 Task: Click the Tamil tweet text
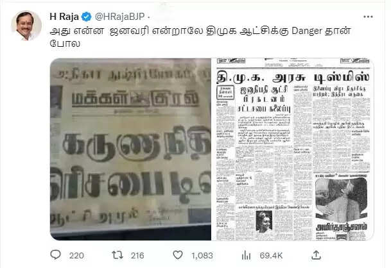[x=200, y=37]
